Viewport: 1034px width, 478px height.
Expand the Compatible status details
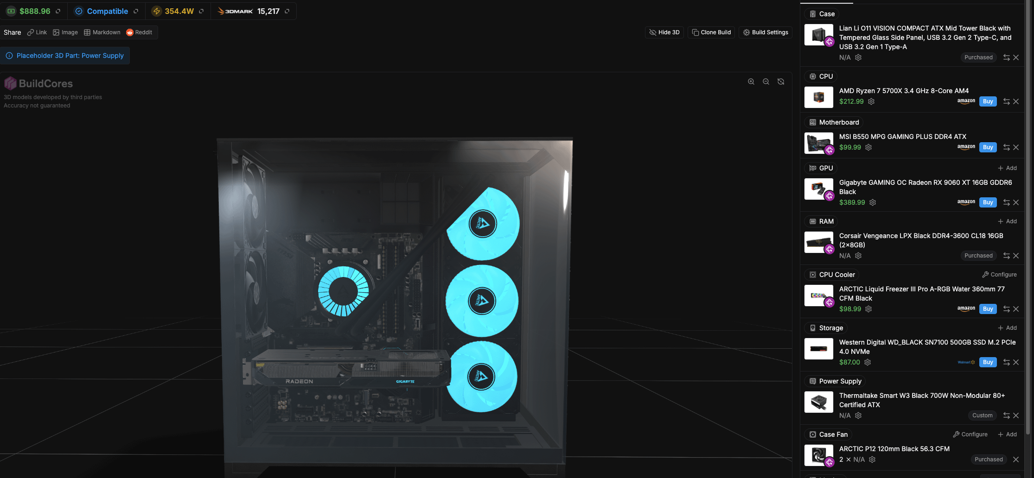136,11
